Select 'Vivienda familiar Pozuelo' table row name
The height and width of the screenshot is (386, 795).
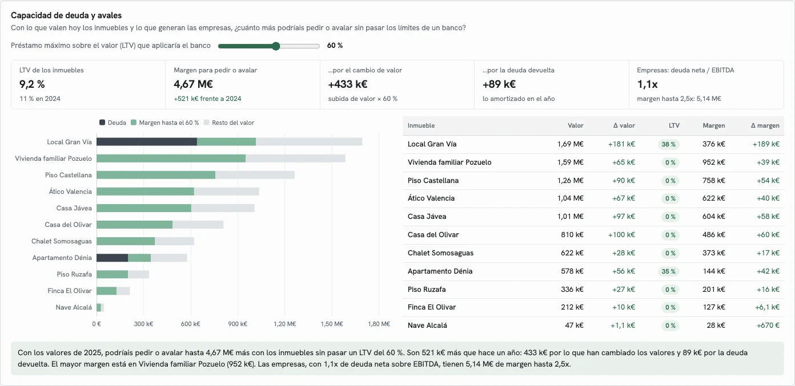pos(449,162)
